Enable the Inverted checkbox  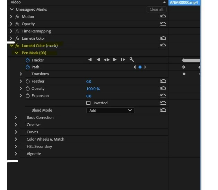(x=88, y=103)
